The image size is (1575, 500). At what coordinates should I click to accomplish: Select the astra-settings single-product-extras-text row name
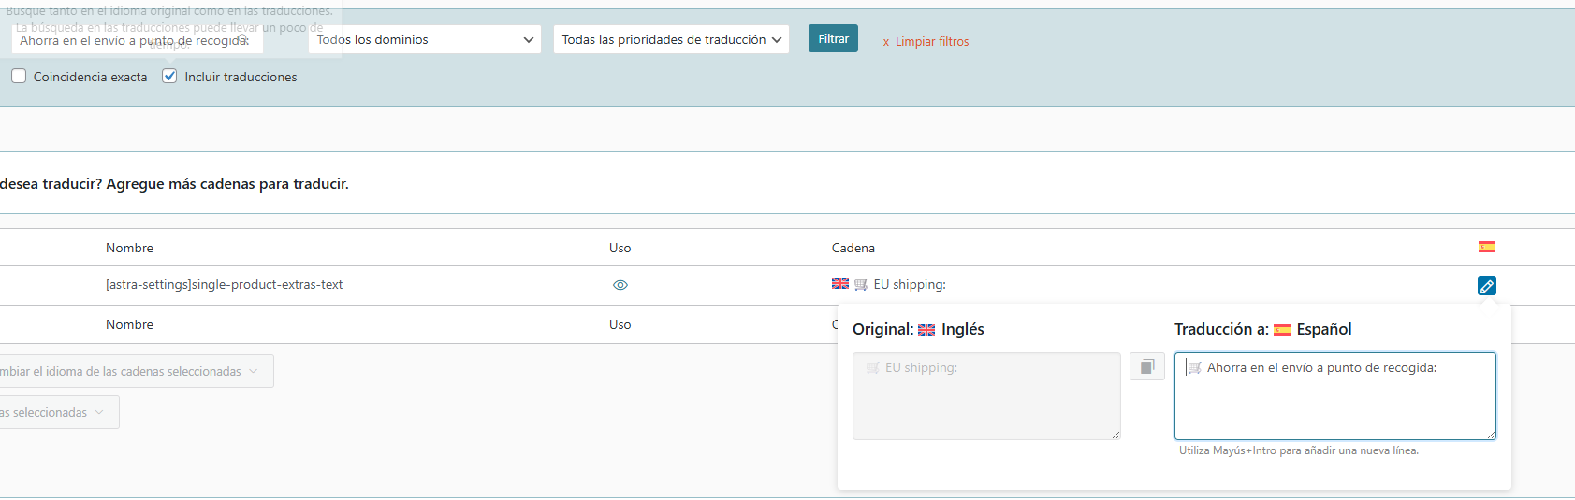click(224, 285)
